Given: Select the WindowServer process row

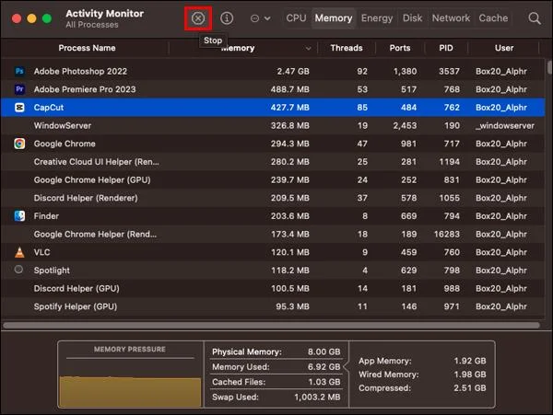Looking at the screenshot, I should coord(273,126).
